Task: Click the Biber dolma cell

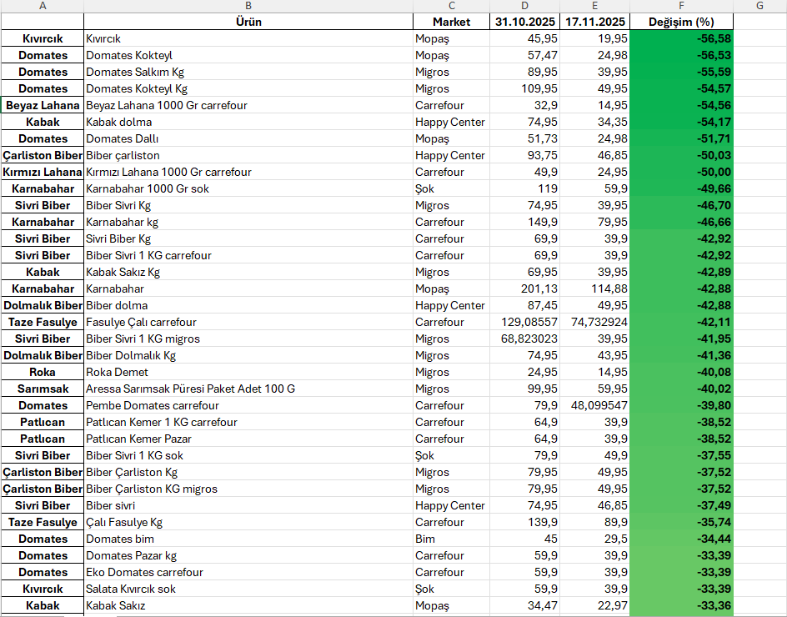Action: (248, 305)
